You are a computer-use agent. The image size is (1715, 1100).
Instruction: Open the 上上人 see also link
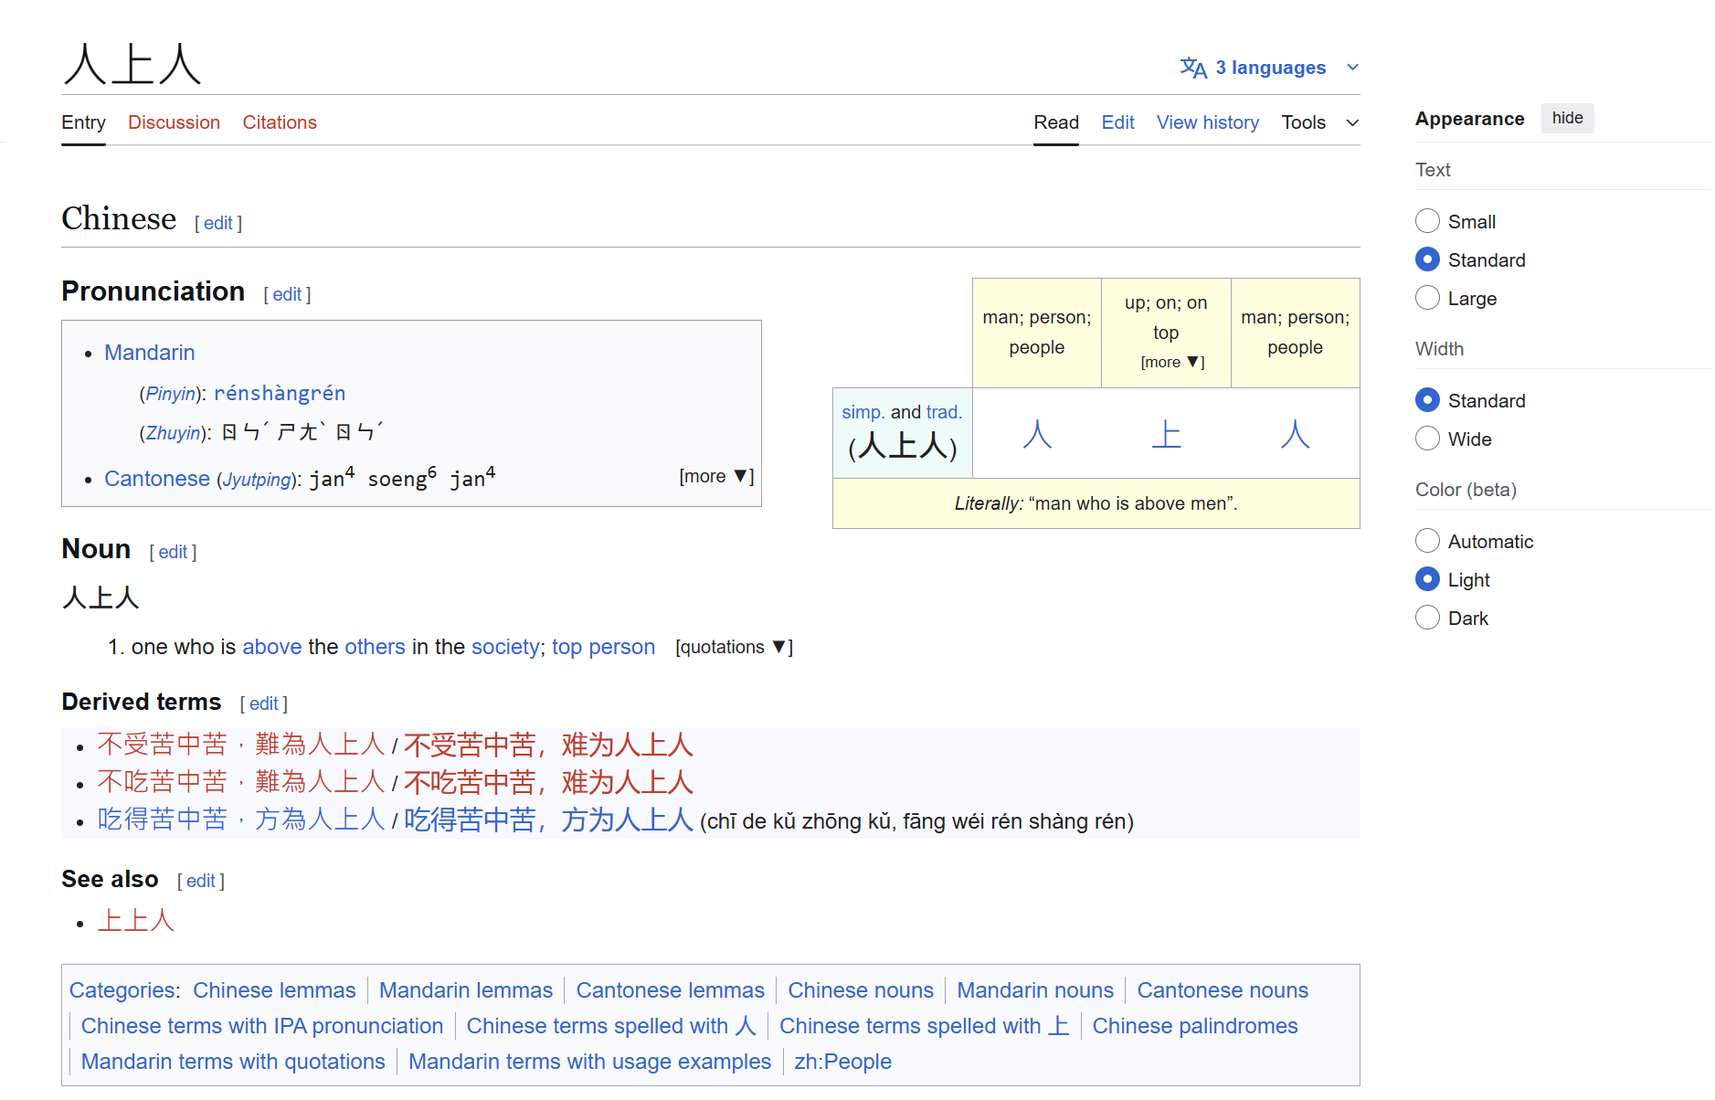(135, 920)
